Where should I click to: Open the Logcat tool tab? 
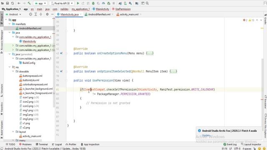click(57, 145)
